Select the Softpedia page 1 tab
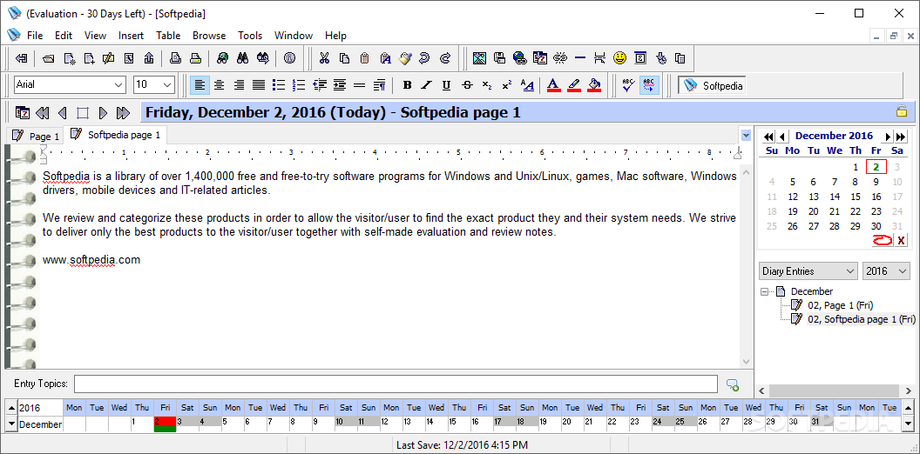Viewport: 920px width, 454px height. pos(116,135)
